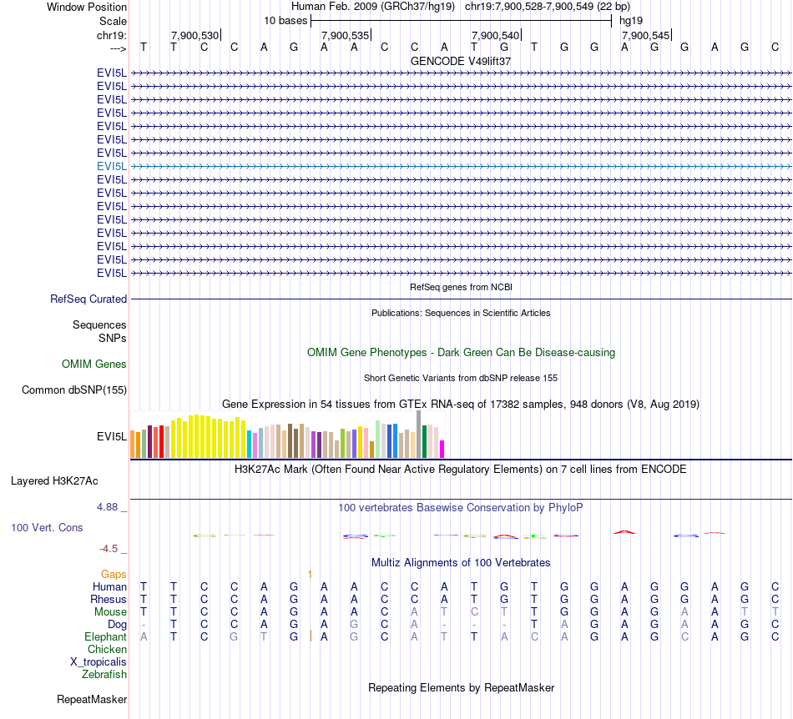Click the orange Gaps label
This screenshot has width=793, height=719.
(x=114, y=575)
